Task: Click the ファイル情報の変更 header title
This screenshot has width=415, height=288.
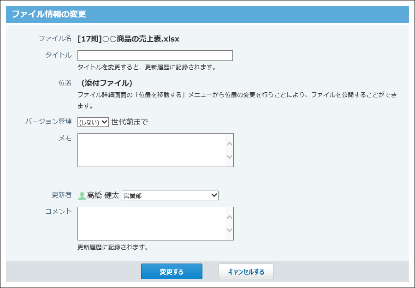Action: pyautogui.click(x=49, y=14)
